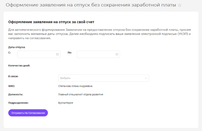Click department value "Бухгалтерия"

point(66,103)
